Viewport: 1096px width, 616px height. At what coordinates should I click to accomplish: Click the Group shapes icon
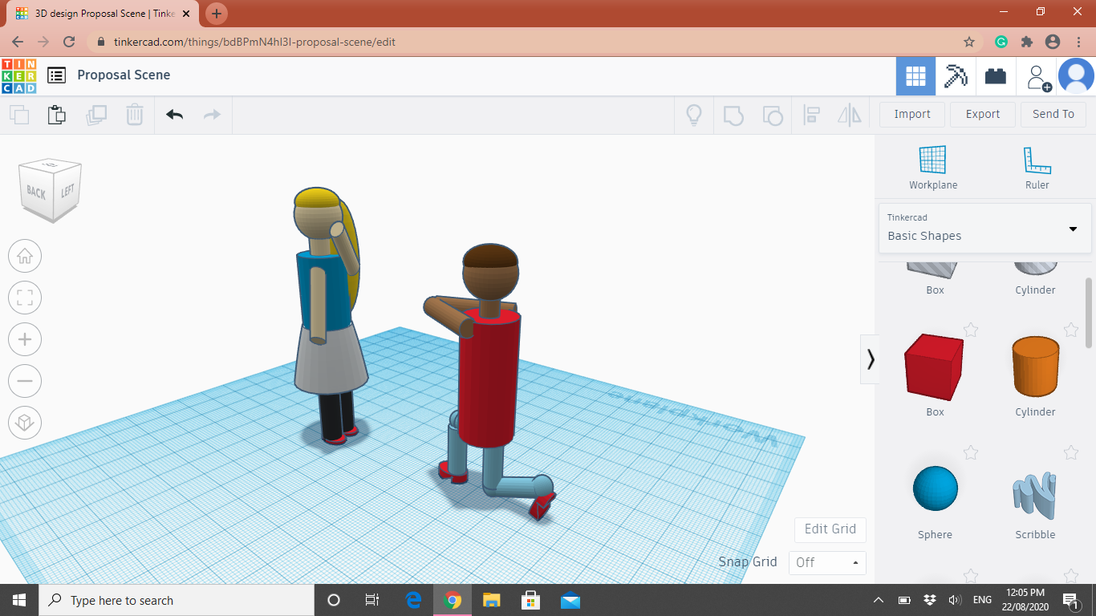pyautogui.click(x=733, y=115)
